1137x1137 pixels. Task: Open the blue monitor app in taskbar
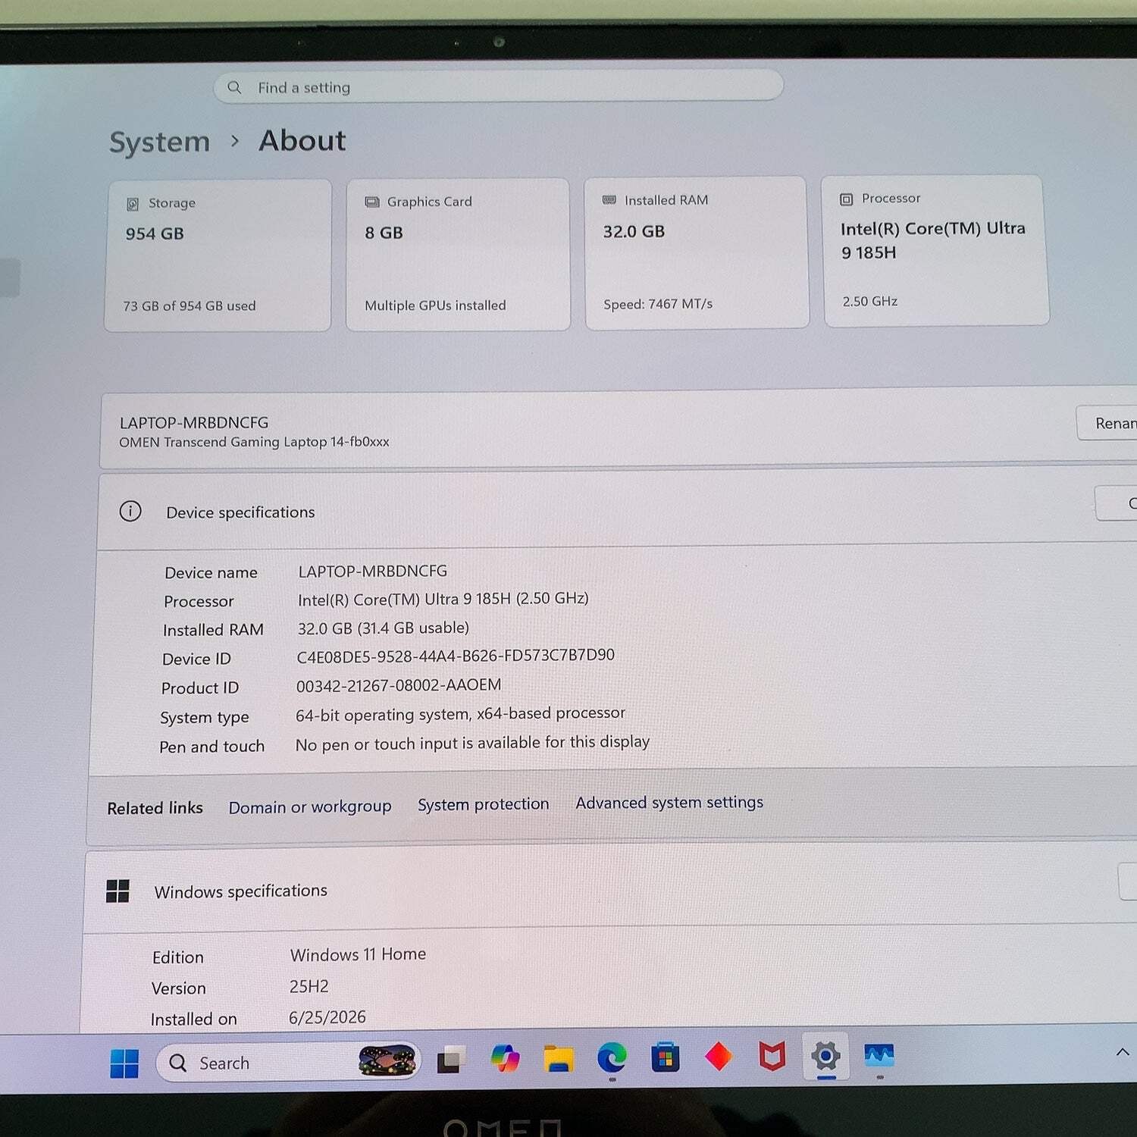(879, 1055)
